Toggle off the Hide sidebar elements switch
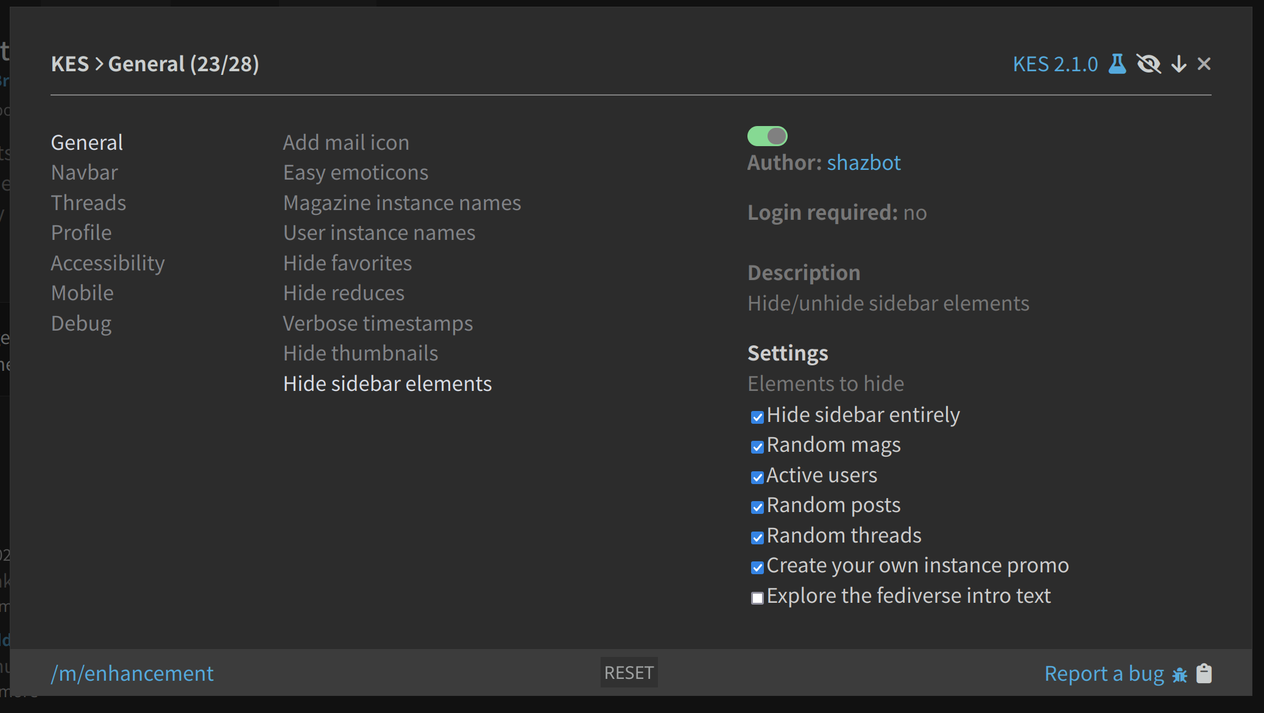The height and width of the screenshot is (713, 1264). click(767, 136)
